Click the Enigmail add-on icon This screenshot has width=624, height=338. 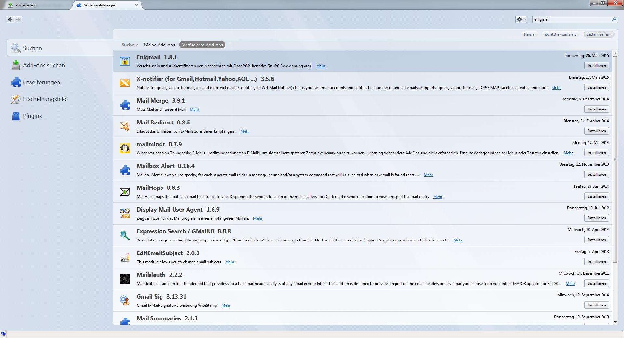point(125,61)
